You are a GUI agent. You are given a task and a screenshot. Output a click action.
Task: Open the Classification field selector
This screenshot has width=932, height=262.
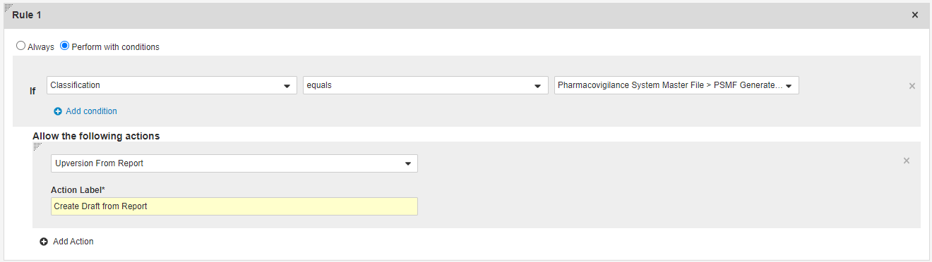pyautogui.click(x=172, y=85)
